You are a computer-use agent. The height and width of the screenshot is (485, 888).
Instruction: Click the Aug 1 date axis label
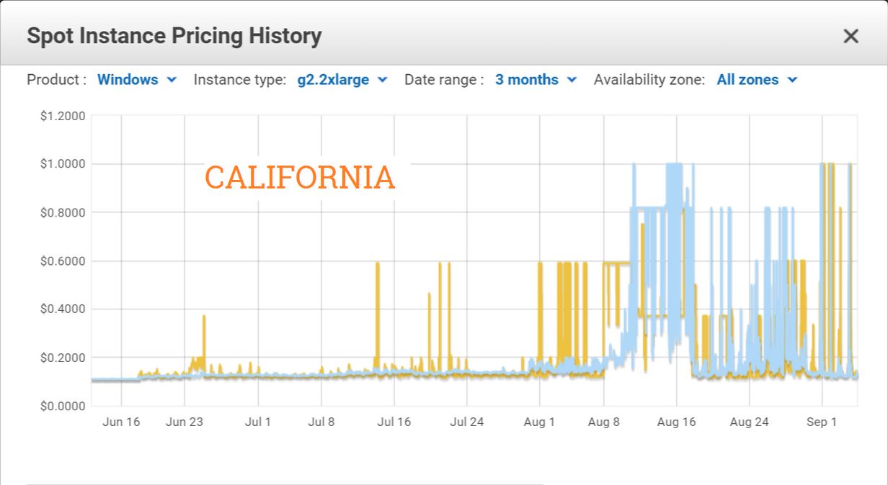pyautogui.click(x=539, y=422)
